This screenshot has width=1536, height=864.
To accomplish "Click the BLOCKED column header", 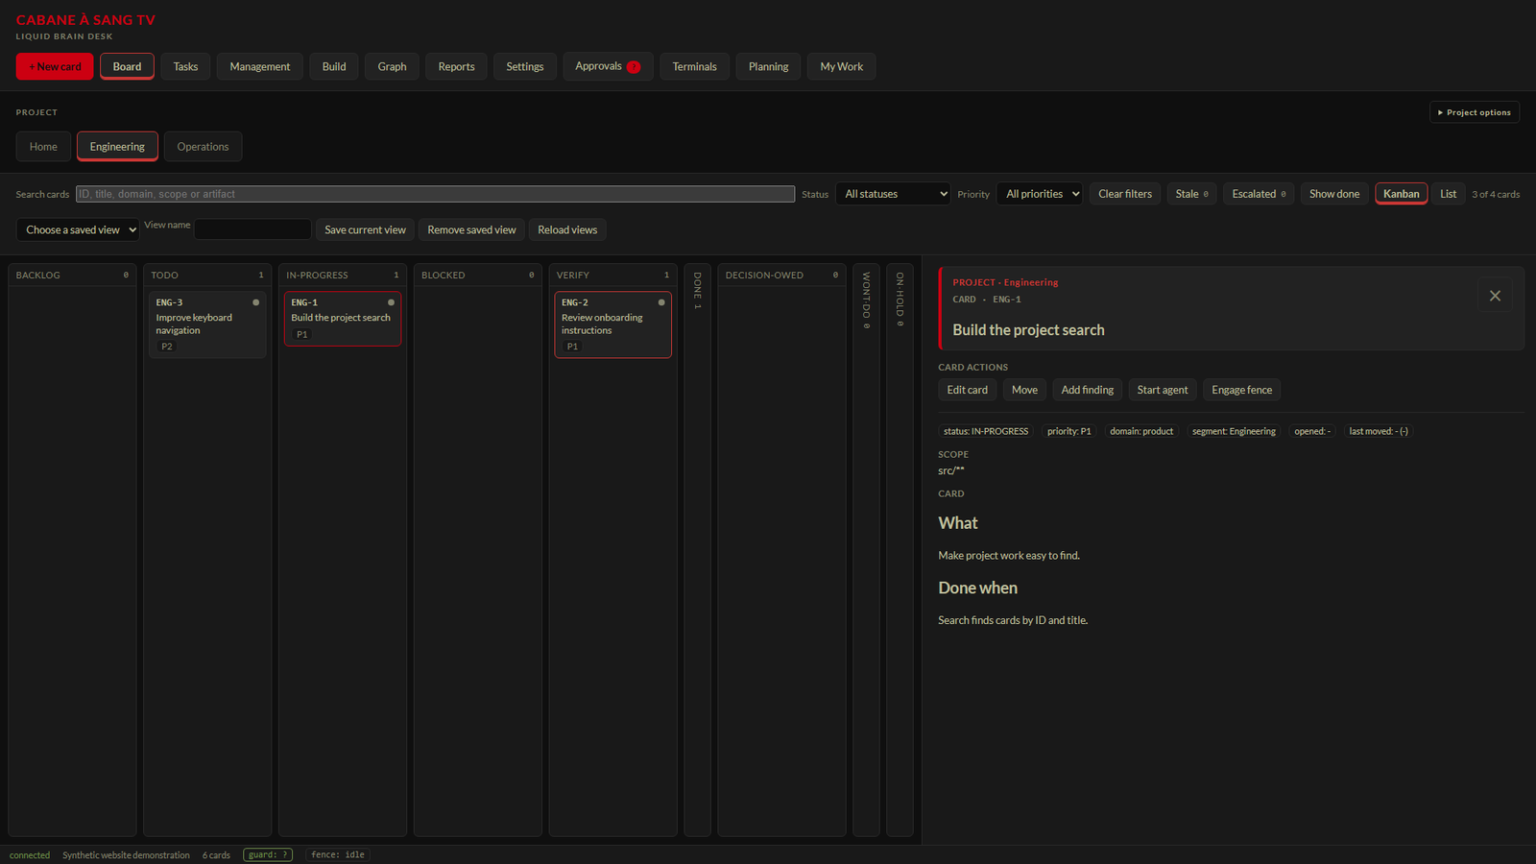I will pos(477,275).
